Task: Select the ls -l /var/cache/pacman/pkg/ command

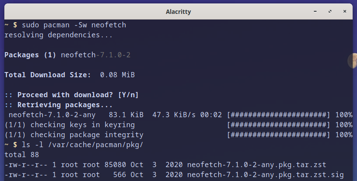Action: point(82,145)
